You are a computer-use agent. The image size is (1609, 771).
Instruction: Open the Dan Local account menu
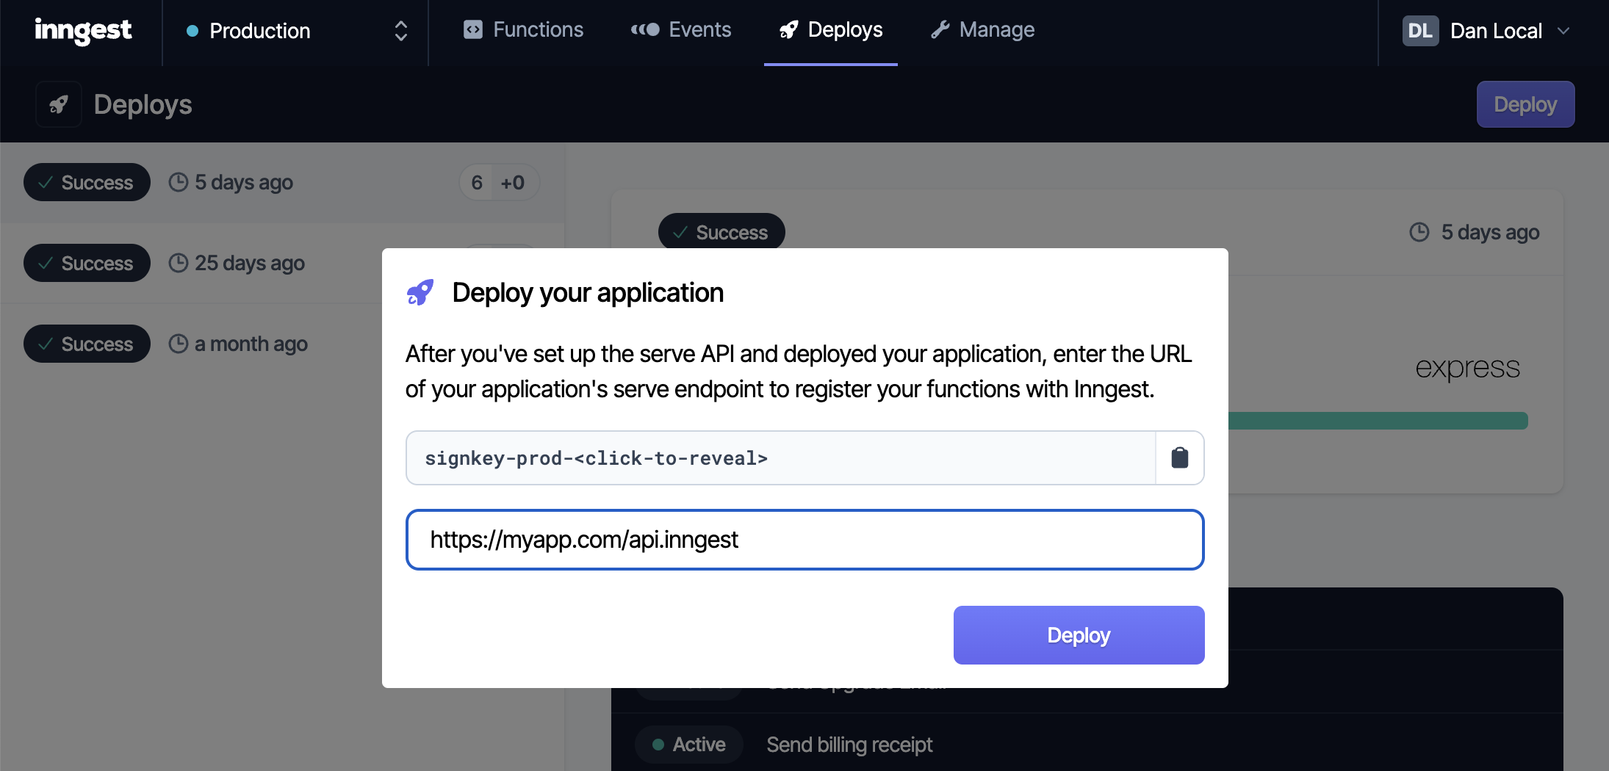tap(1486, 31)
